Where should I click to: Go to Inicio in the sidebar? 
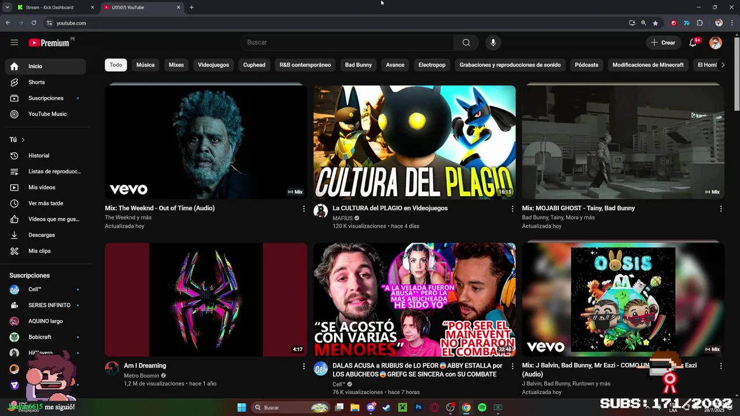point(46,66)
